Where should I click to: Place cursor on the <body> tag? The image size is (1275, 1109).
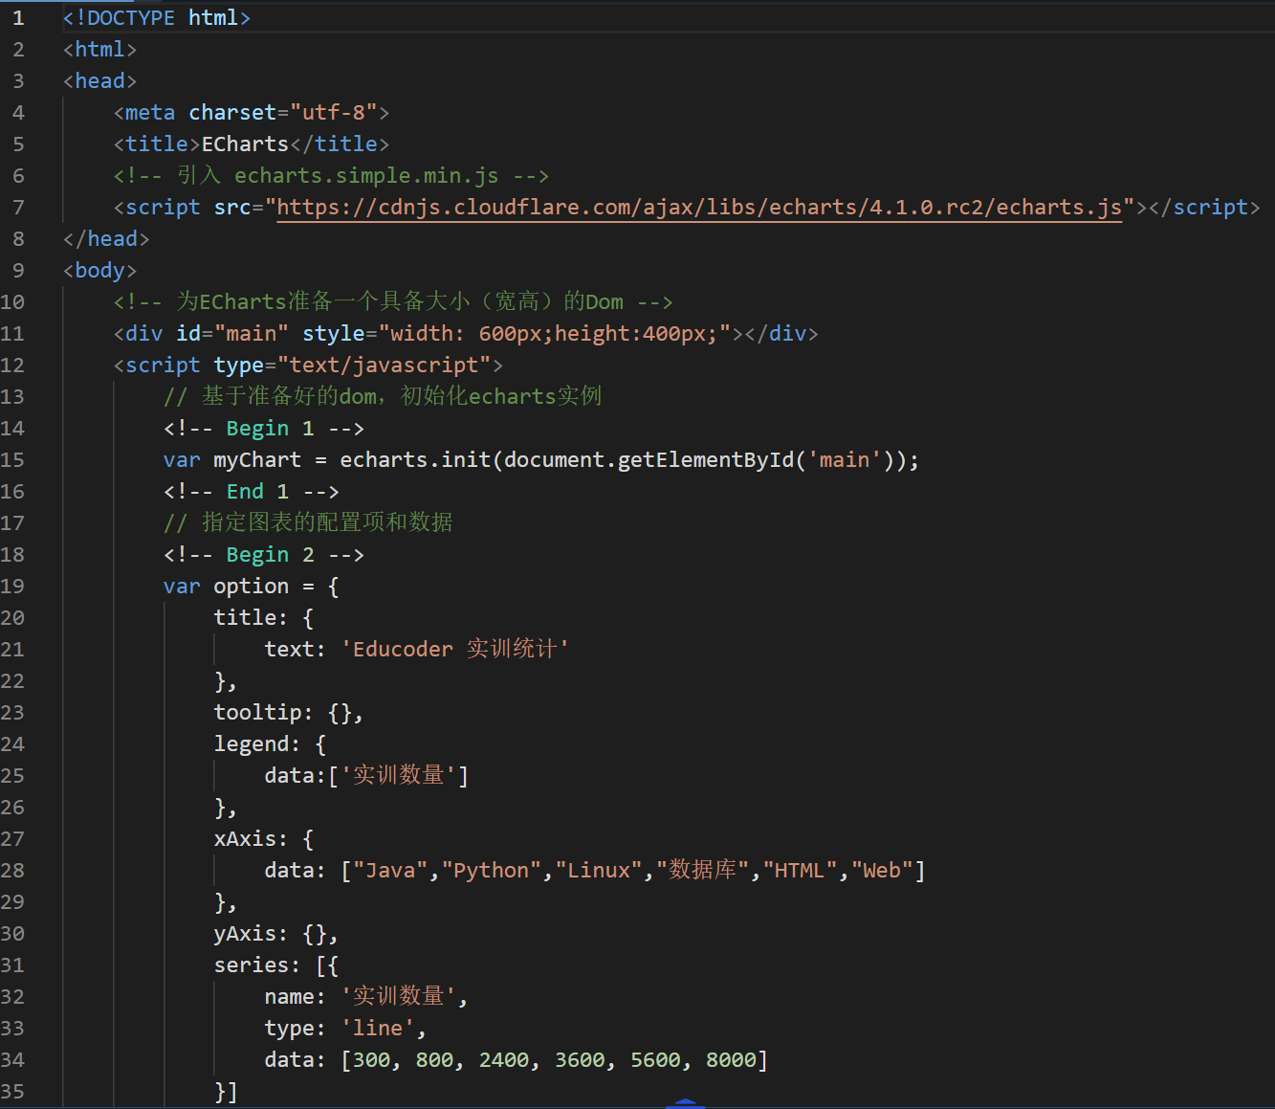click(x=100, y=271)
